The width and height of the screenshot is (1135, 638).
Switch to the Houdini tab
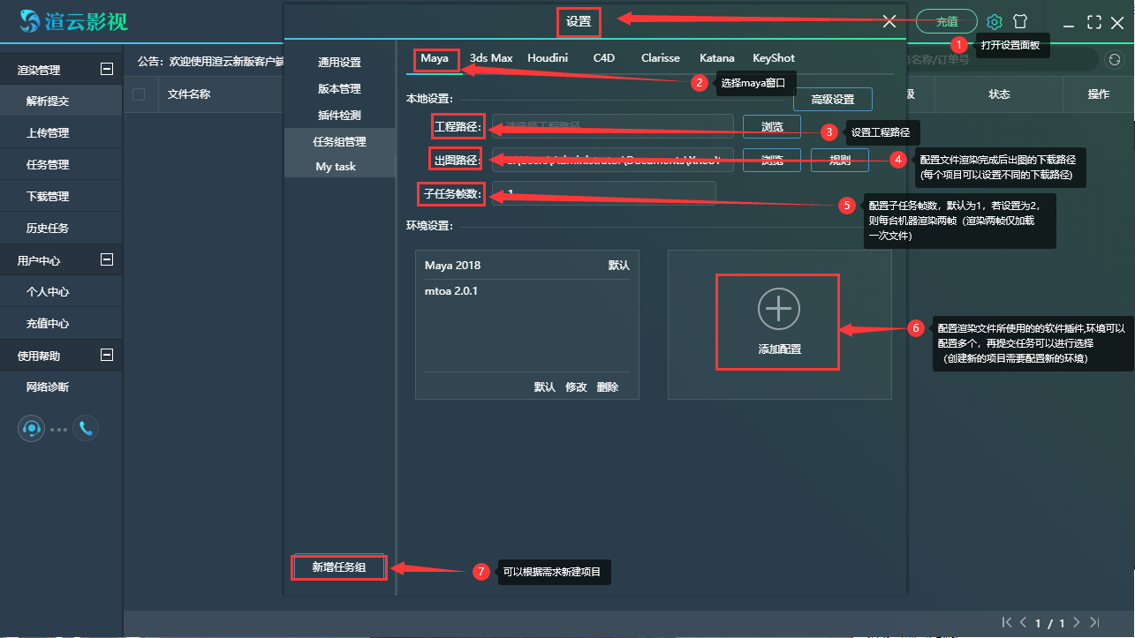(548, 58)
